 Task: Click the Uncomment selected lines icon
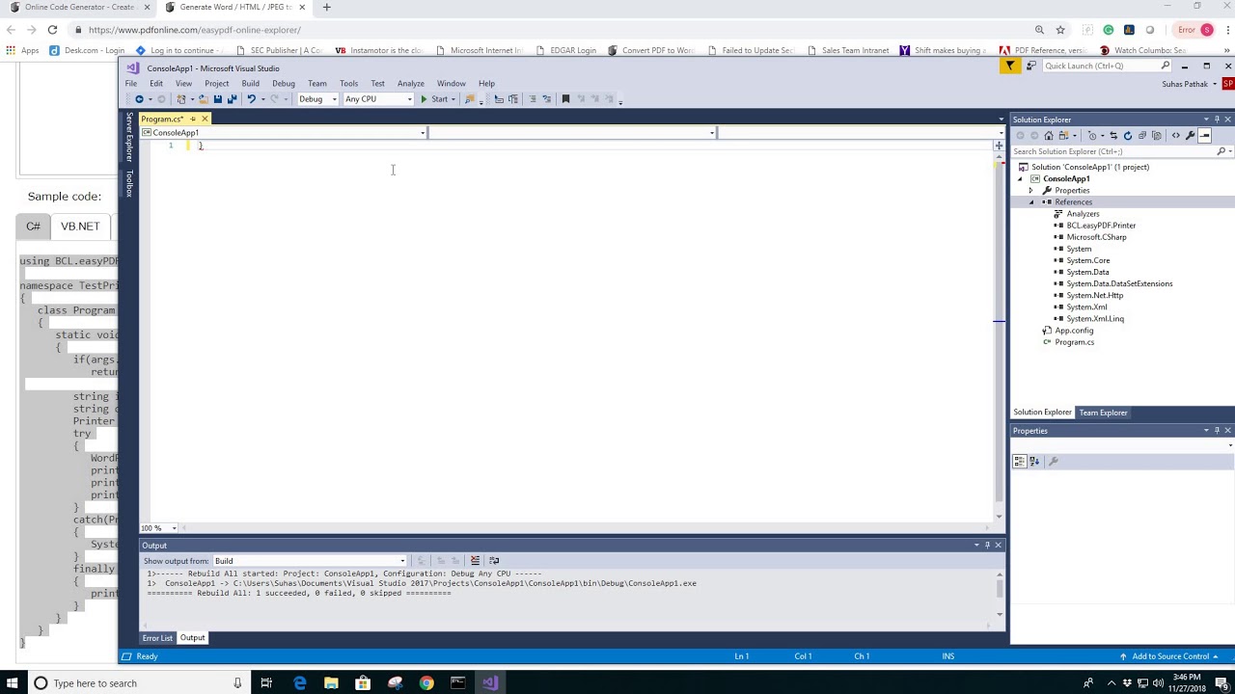click(x=547, y=98)
